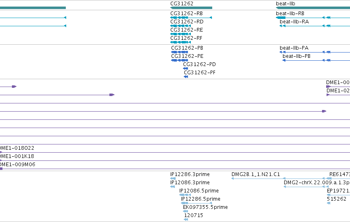
Task: Click the CG31262-PF protein label
Action: pyautogui.click(x=199, y=73)
